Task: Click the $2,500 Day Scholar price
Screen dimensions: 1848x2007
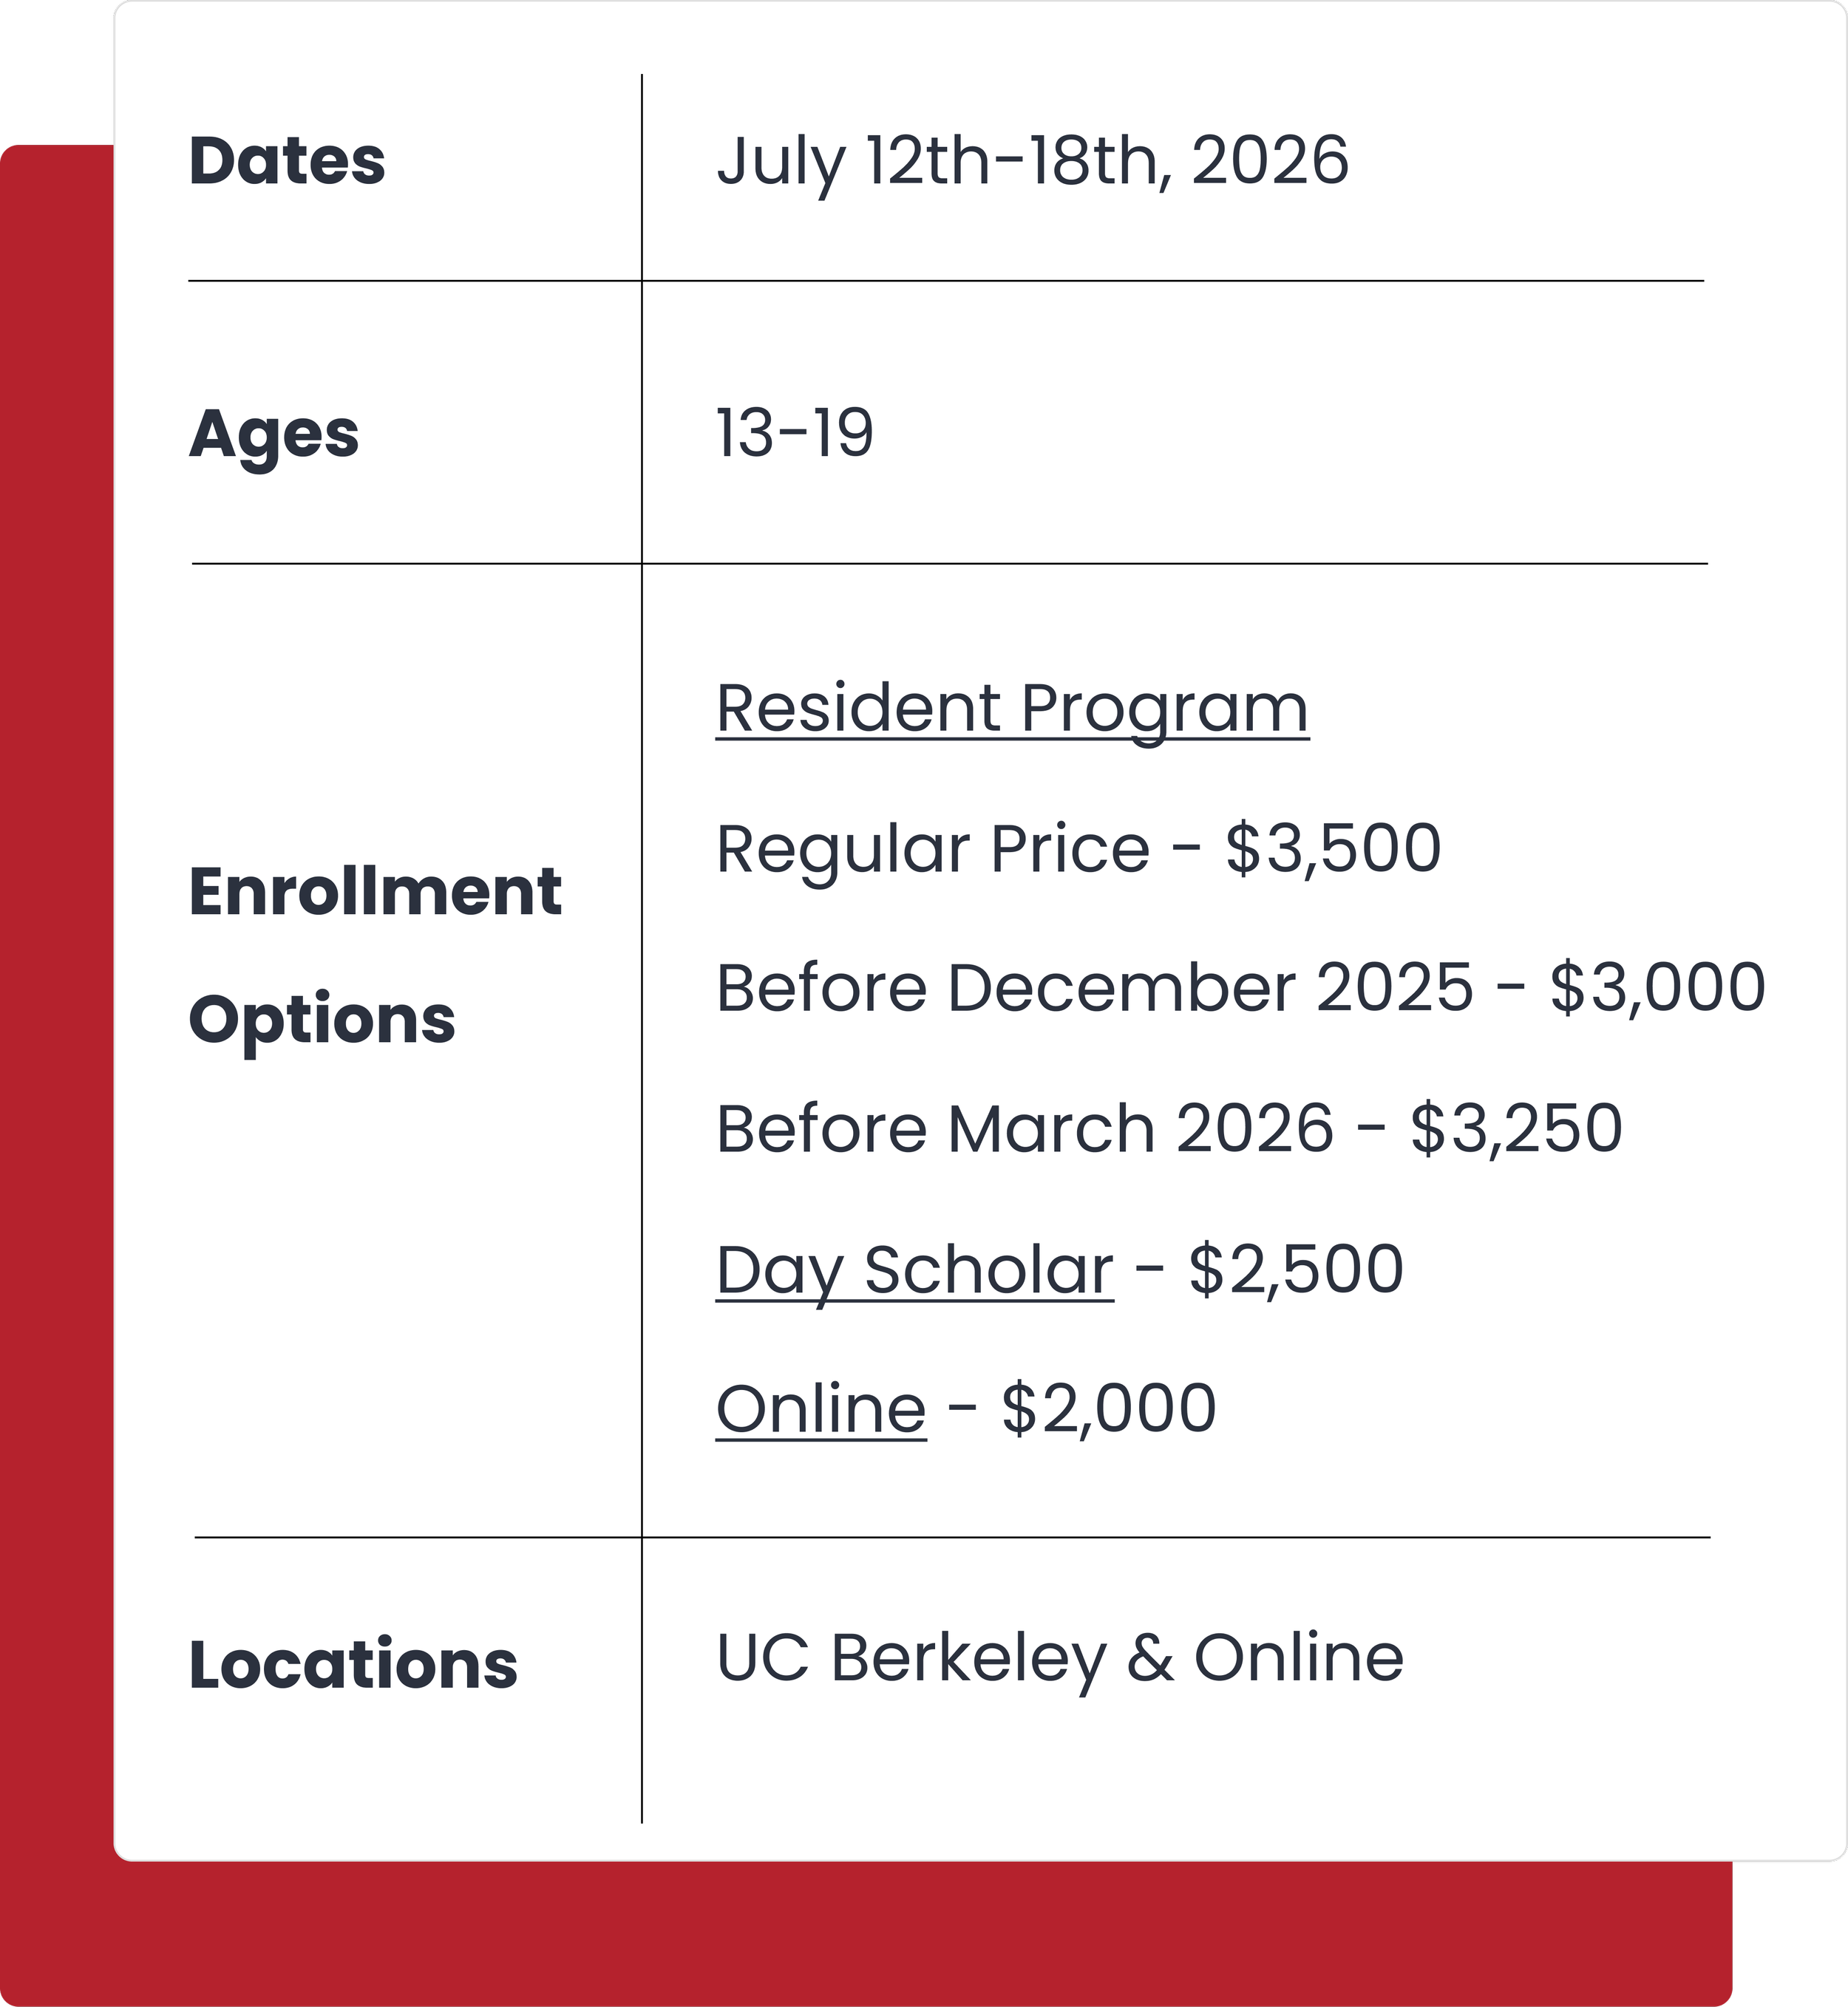Action: pos(1296,1270)
